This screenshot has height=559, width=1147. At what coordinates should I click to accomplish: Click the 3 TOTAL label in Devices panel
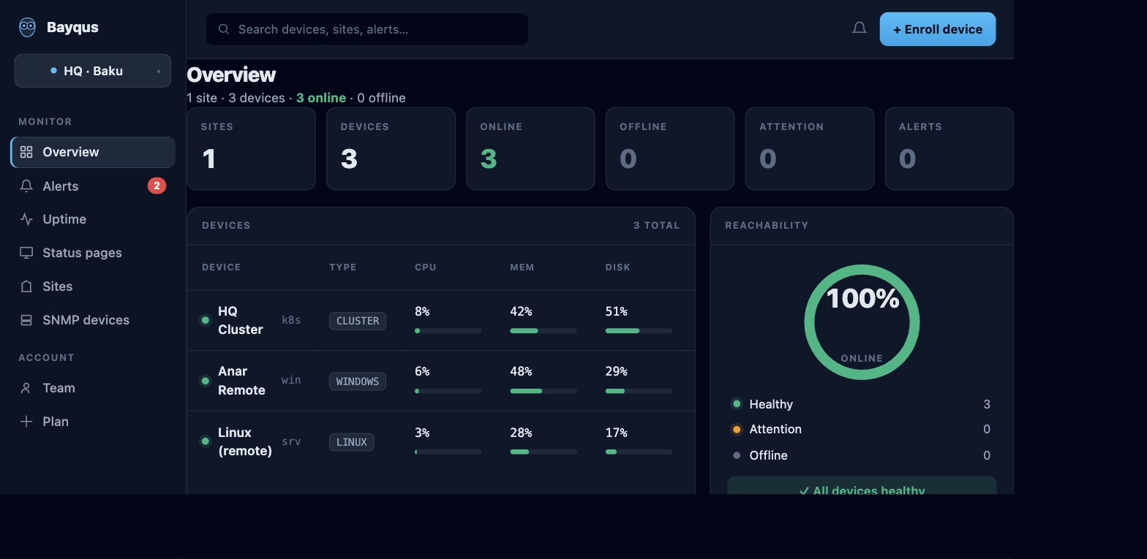(x=657, y=225)
